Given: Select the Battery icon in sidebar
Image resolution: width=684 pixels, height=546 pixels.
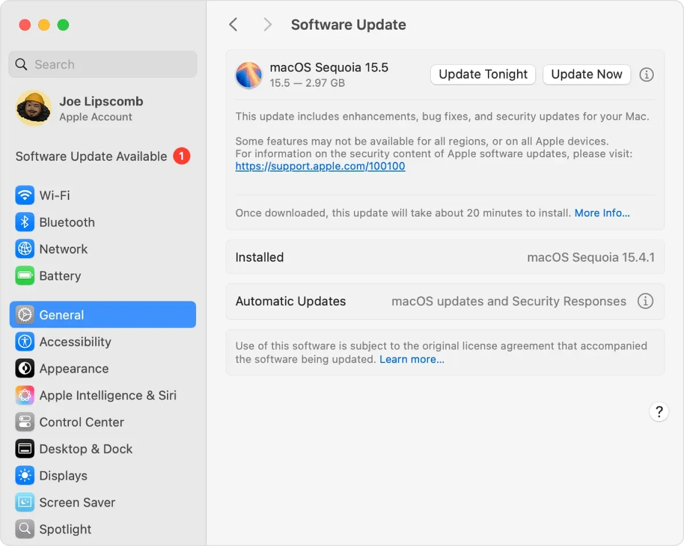Looking at the screenshot, I should click(25, 276).
